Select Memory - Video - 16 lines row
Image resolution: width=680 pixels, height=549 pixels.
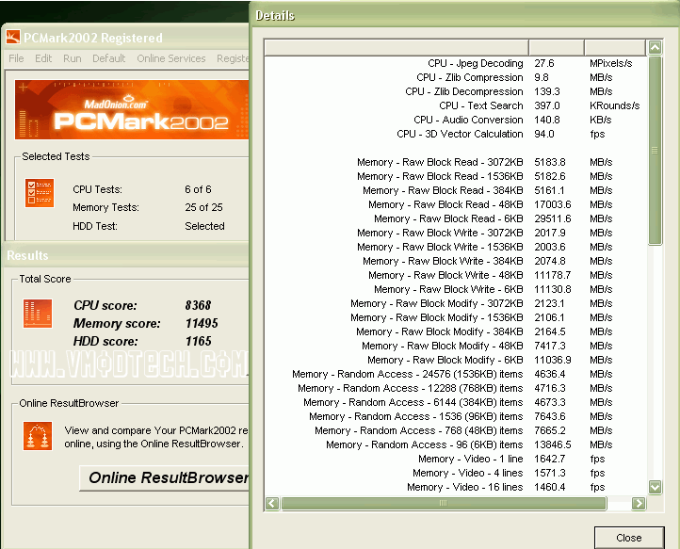tap(455, 487)
